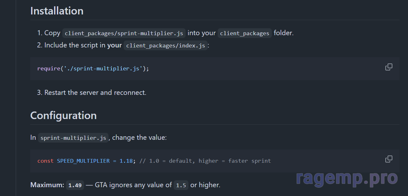Click client_packages/index.js inline code
This screenshot has height=196, width=408.
pyautogui.click(x=165, y=46)
